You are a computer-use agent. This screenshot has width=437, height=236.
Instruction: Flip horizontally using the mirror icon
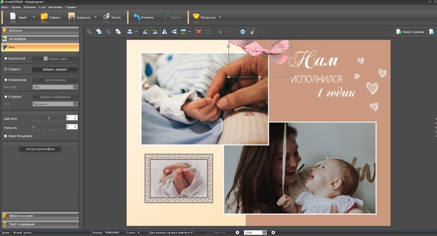click(x=165, y=32)
